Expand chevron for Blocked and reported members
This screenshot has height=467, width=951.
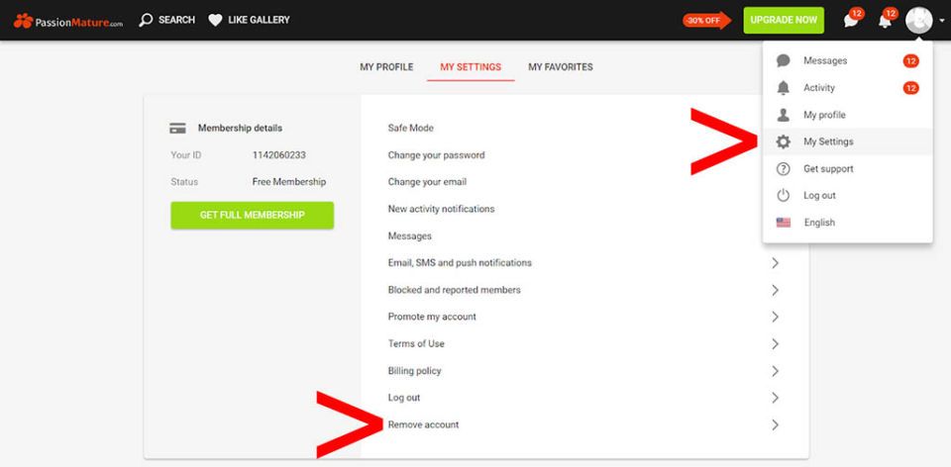(x=775, y=290)
